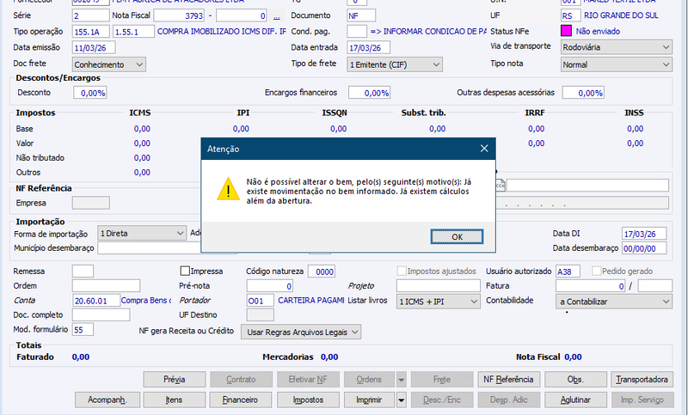The height and width of the screenshot is (415, 688).
Task: Open the Contabilidade a Contabilizar dropdown
Action: point(614,302)
